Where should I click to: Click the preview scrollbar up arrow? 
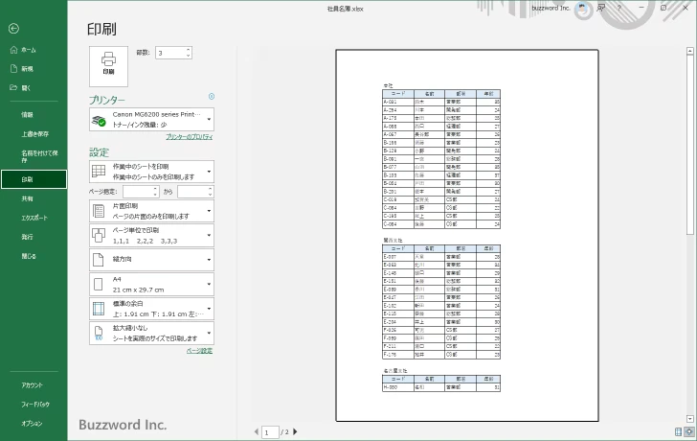690,51
